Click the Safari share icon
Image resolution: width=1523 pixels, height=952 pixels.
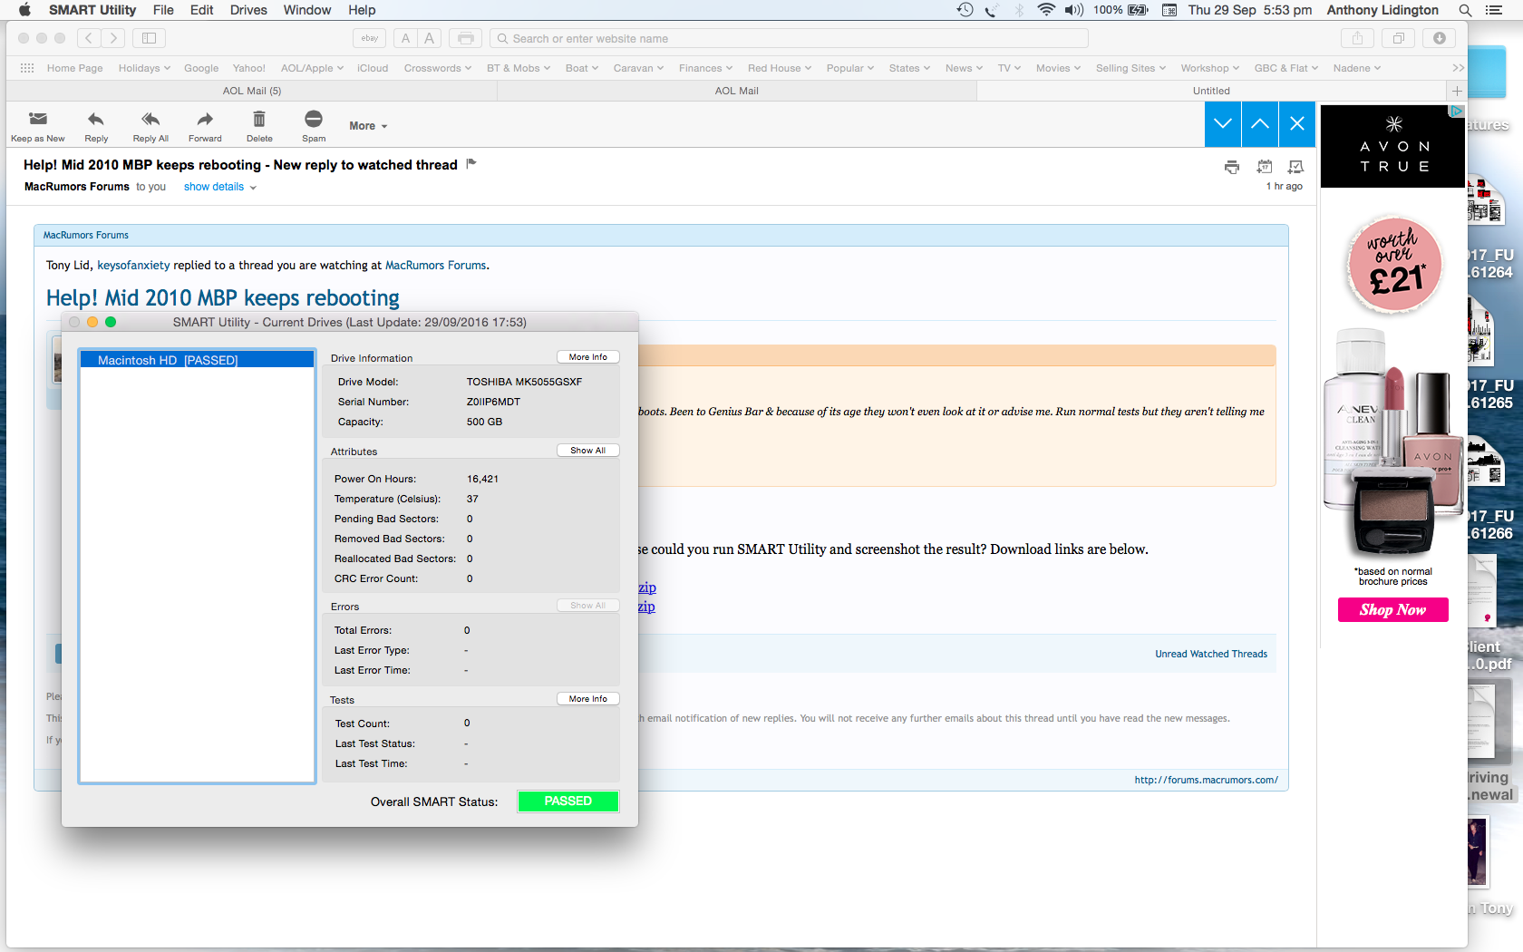click(x=1357, y=38)
